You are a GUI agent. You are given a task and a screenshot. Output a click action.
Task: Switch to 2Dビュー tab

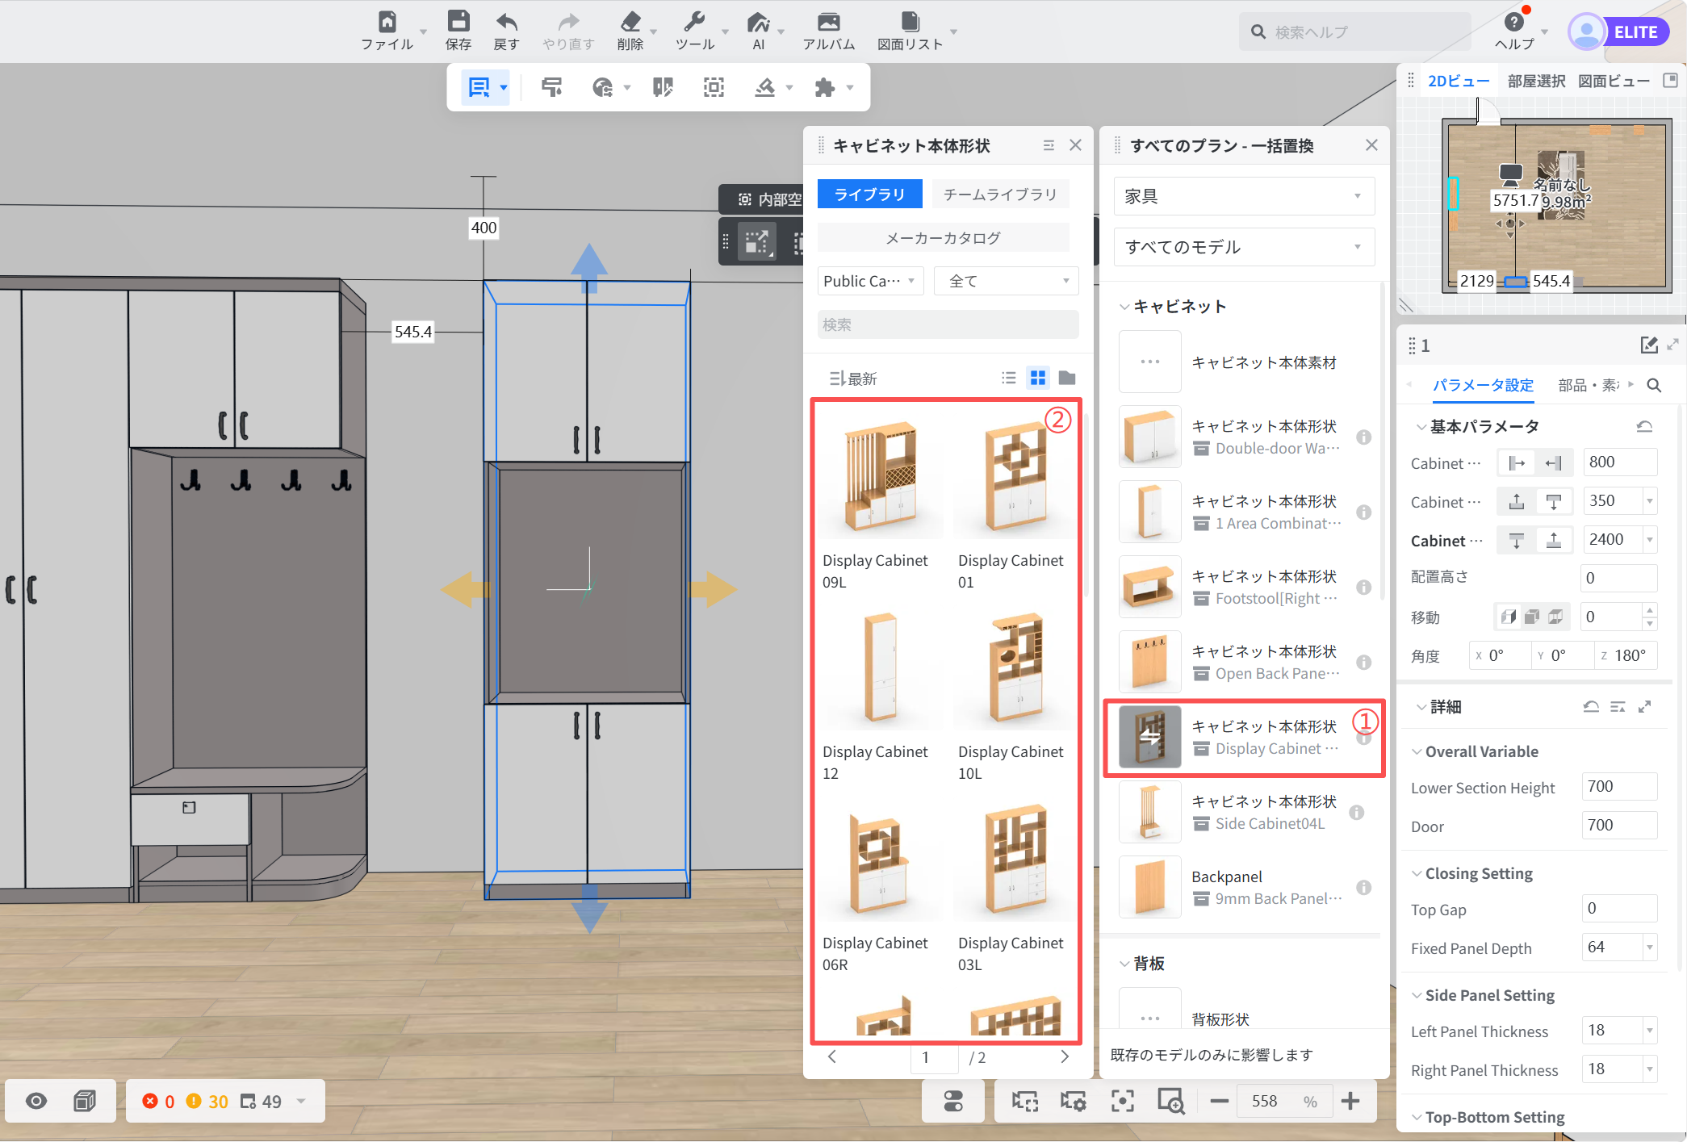click(x=1458, y=81)
